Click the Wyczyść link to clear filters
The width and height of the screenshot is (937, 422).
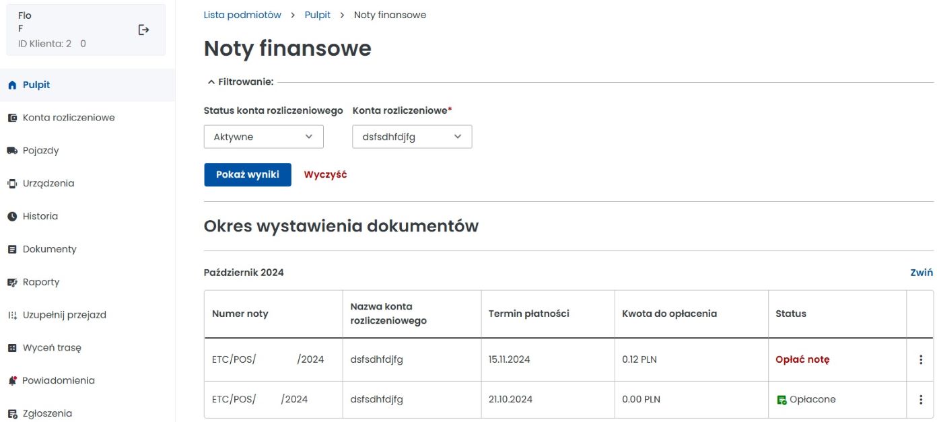[325, 174]
